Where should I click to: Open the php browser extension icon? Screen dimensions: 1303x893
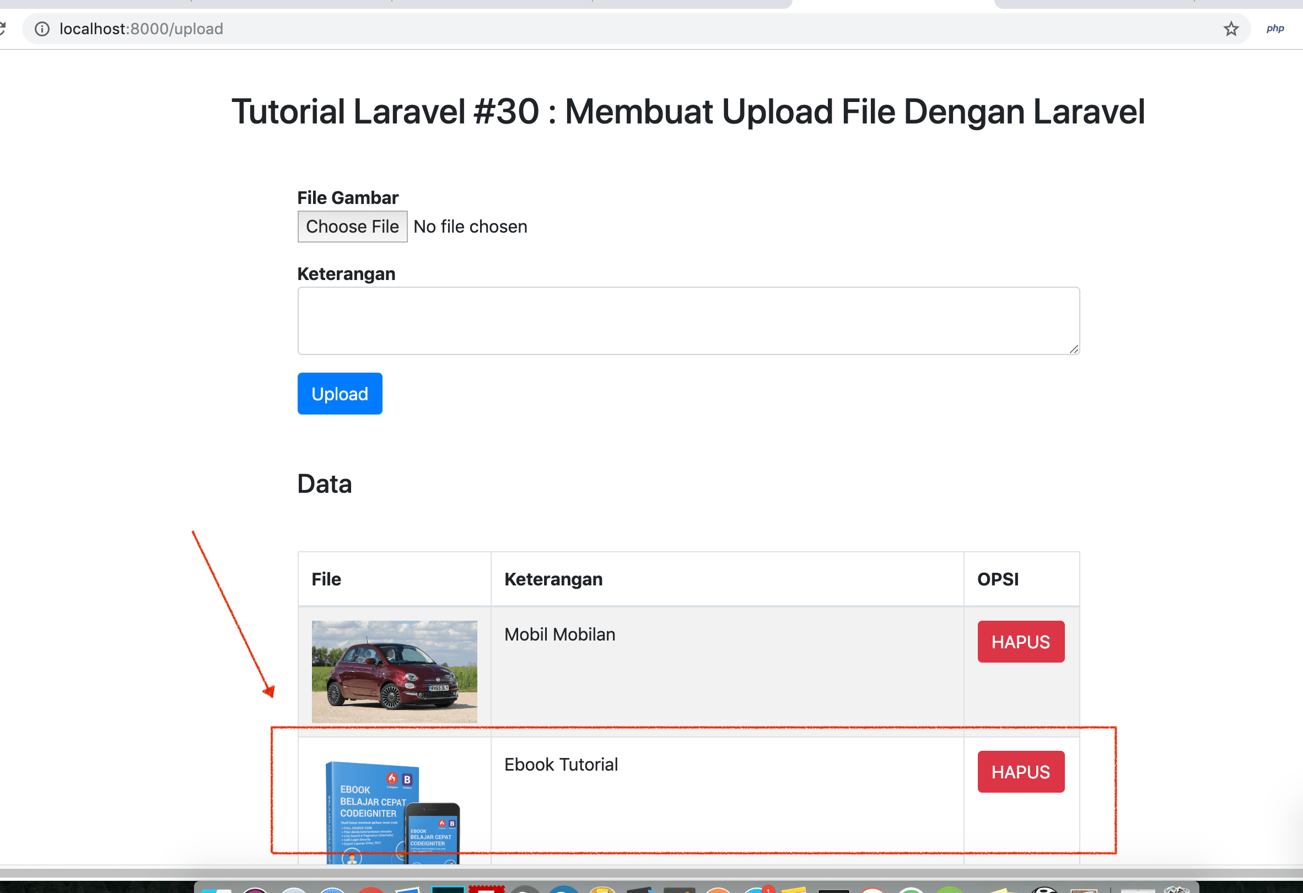(1274, 29)
